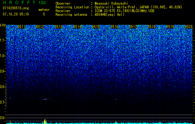Click the 0.7 frequency axis label
The height and width of the screenshot is (124, 195).
pyautogui.click(x=2, y=102)
